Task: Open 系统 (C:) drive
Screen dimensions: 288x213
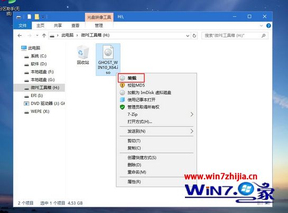Action: (35, 56)
